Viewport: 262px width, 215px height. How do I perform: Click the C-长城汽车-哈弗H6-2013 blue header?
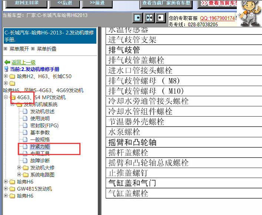click(x=50, y=36)
